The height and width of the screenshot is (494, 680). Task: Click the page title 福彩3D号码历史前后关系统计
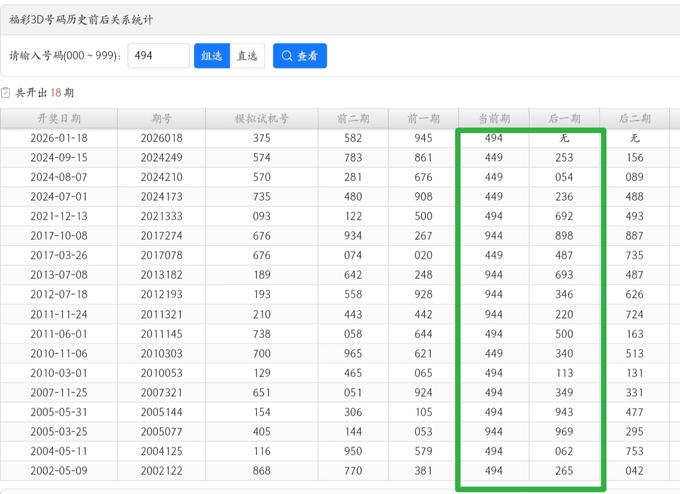point(81,20)
